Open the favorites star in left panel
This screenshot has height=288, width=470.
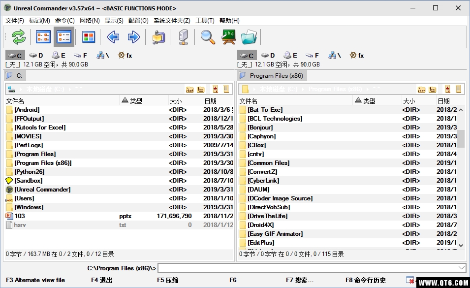(215, 89)
